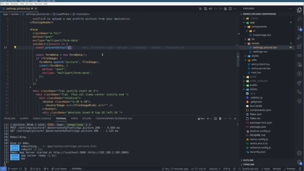Image resolution: width=304 pixels, height=171 pixels.
Task: Maximize terminal panel with caret icon
Action: [230, 119]
